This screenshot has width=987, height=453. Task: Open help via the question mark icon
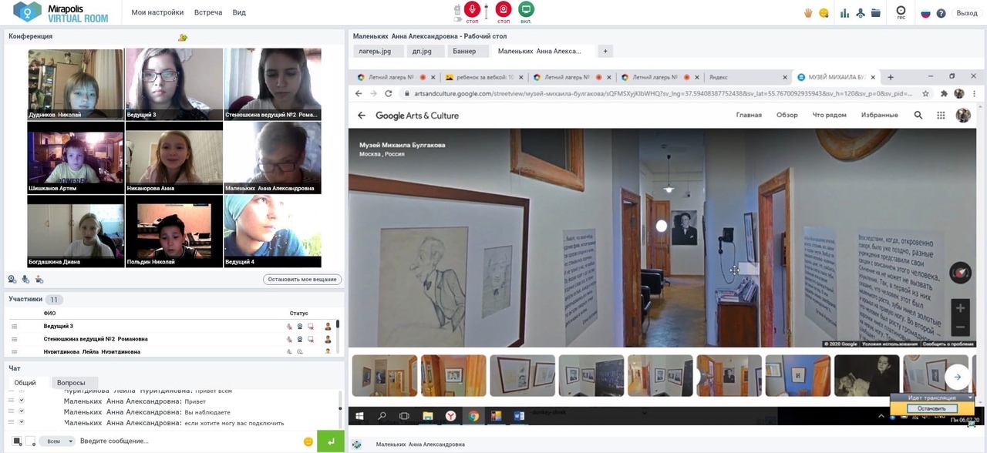(x=941, y=13)
